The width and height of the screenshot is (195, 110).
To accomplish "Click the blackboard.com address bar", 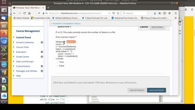I will coord(75,13).
